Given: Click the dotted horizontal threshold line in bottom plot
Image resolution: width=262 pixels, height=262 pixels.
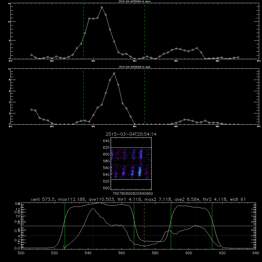Looking at the screenshot, I should click(138, 236).
